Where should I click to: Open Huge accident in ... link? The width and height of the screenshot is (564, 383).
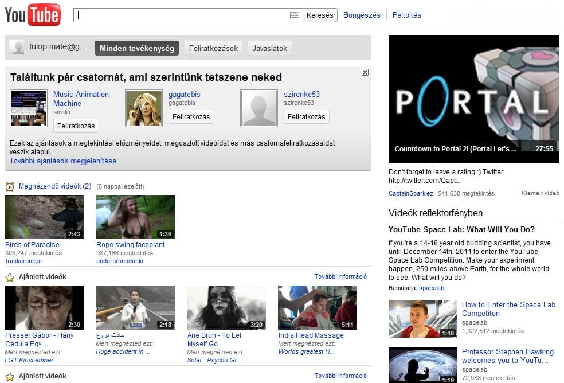point(123,351)
